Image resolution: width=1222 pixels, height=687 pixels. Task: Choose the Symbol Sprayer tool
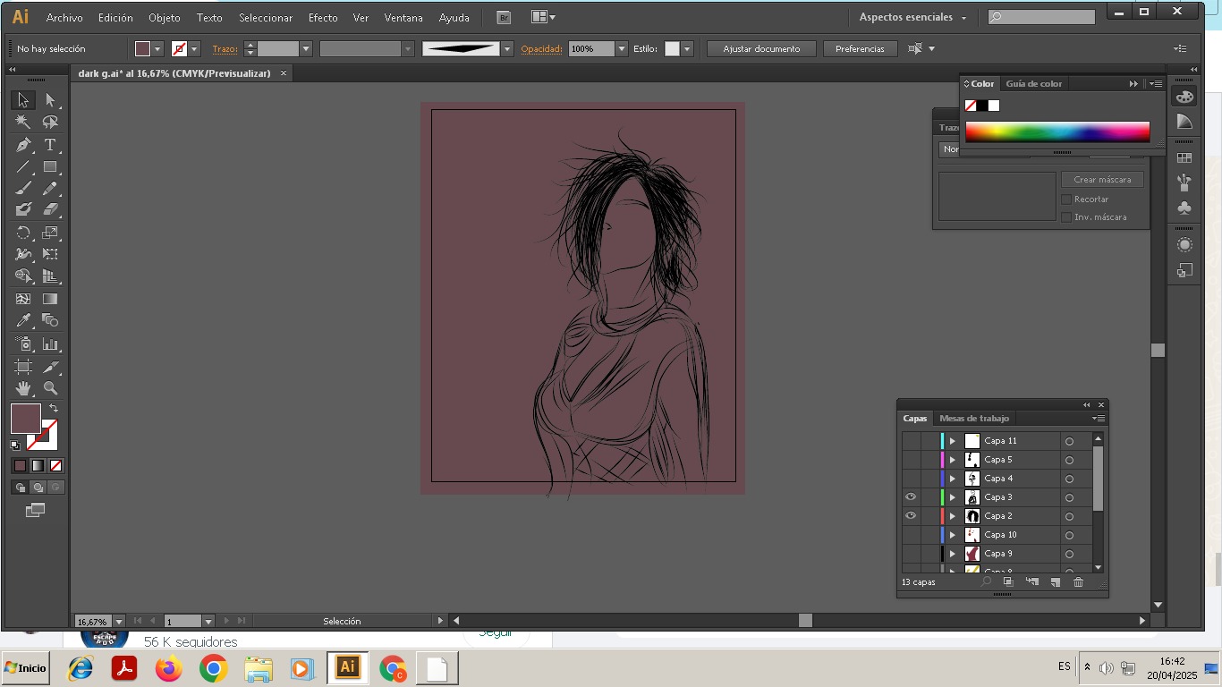coord(23,344)
